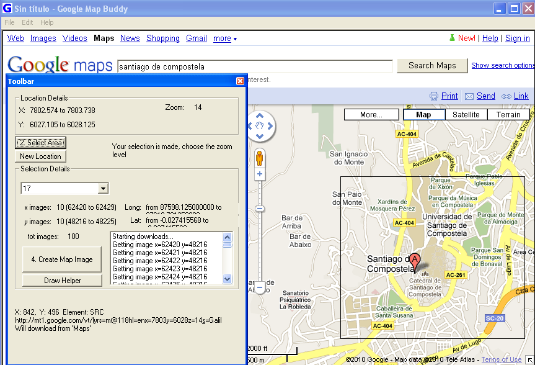Image resolution: width=535 pixels, height=365 pixels.
Task: Click the Search Maps button
Action: pyautogui.click(x=432, y=66)
